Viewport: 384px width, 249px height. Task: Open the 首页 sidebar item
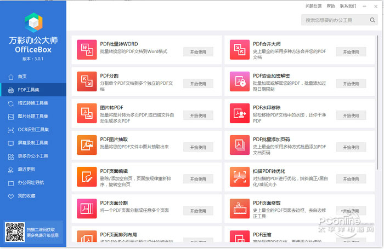33,77
